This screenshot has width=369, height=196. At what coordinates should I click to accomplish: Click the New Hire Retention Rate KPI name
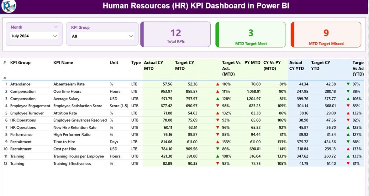(x=75, y=128)
